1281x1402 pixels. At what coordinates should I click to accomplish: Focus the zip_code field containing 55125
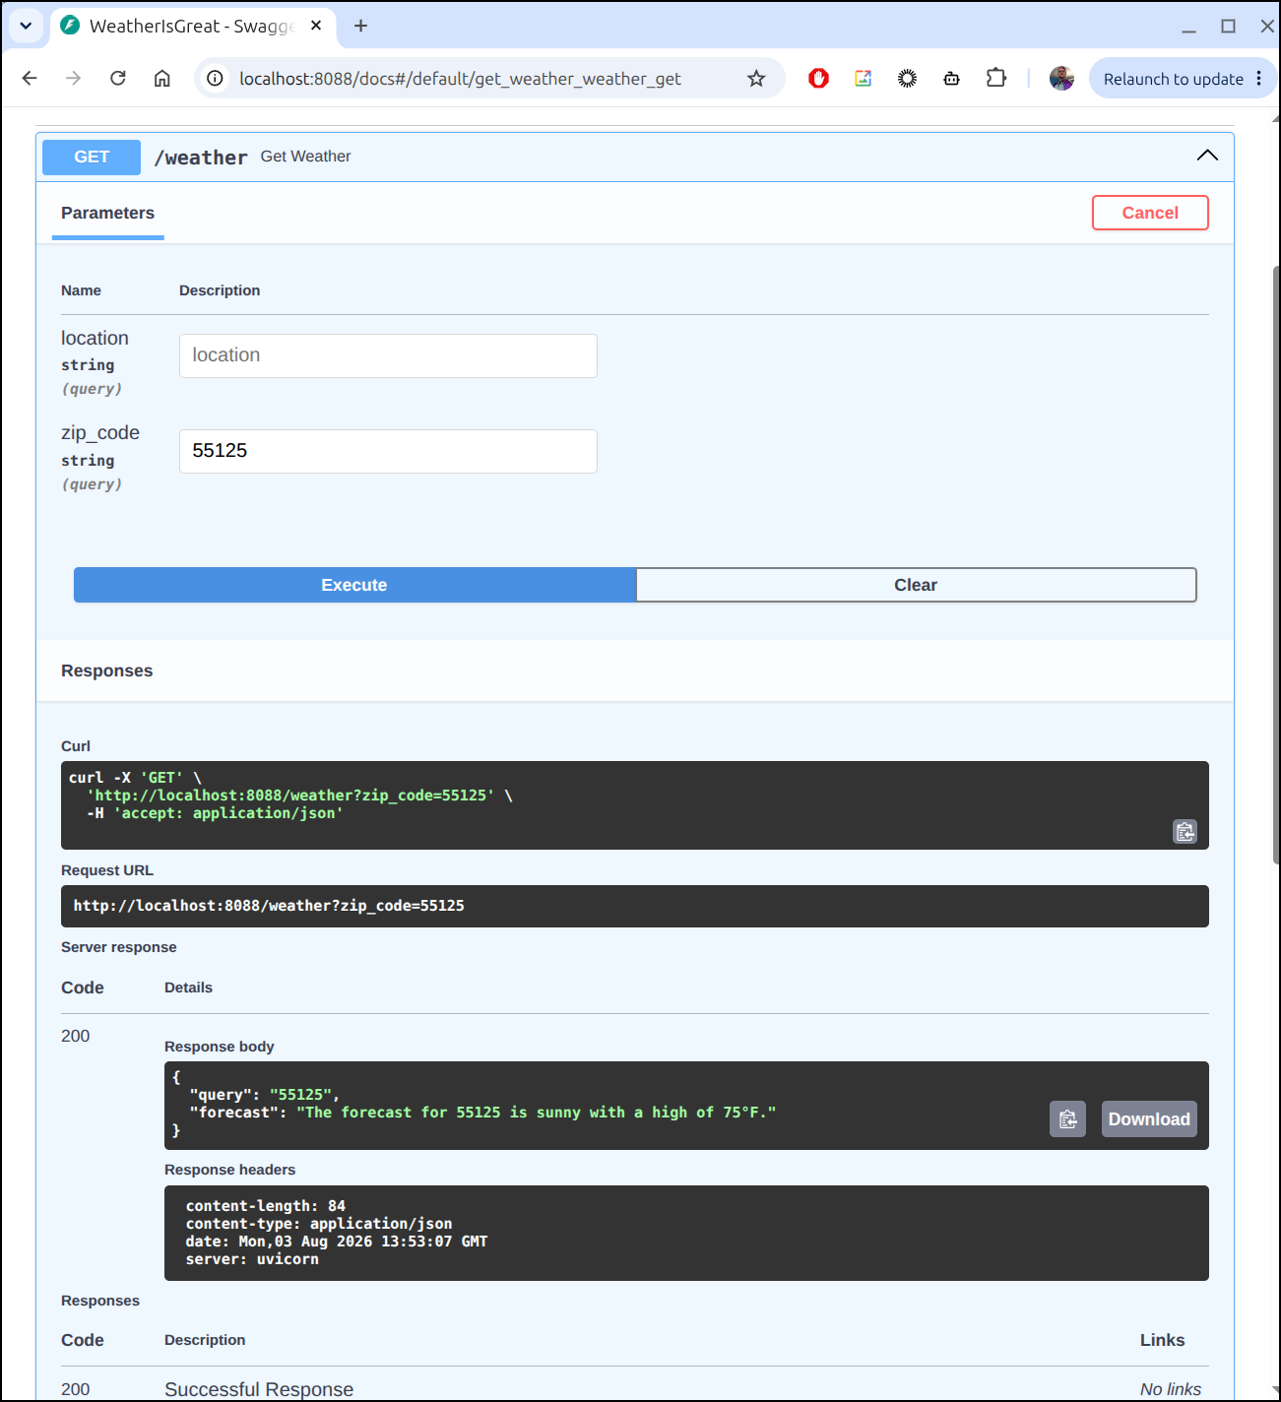click(x=388, y=451)
